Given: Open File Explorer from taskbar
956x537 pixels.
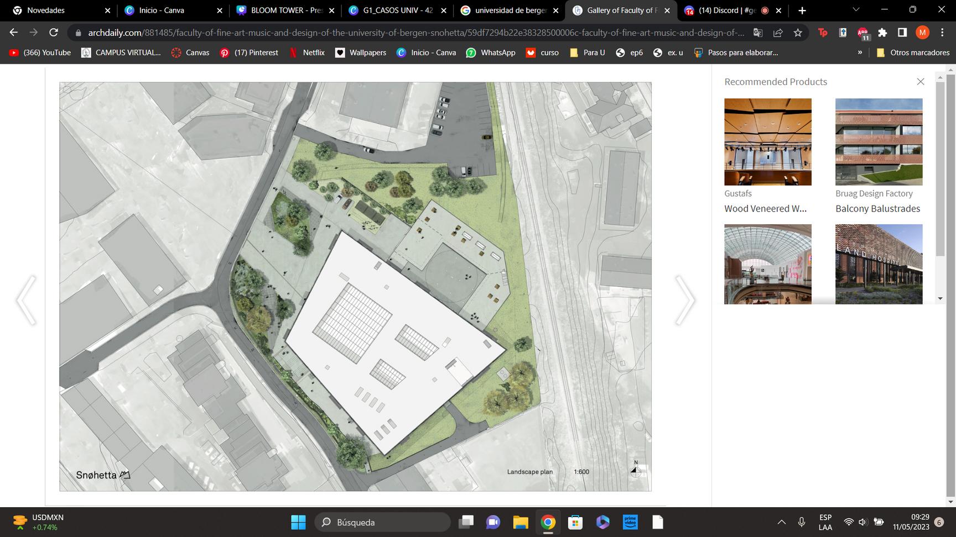Looking at the screenshot, I should [x=521, y=522].
